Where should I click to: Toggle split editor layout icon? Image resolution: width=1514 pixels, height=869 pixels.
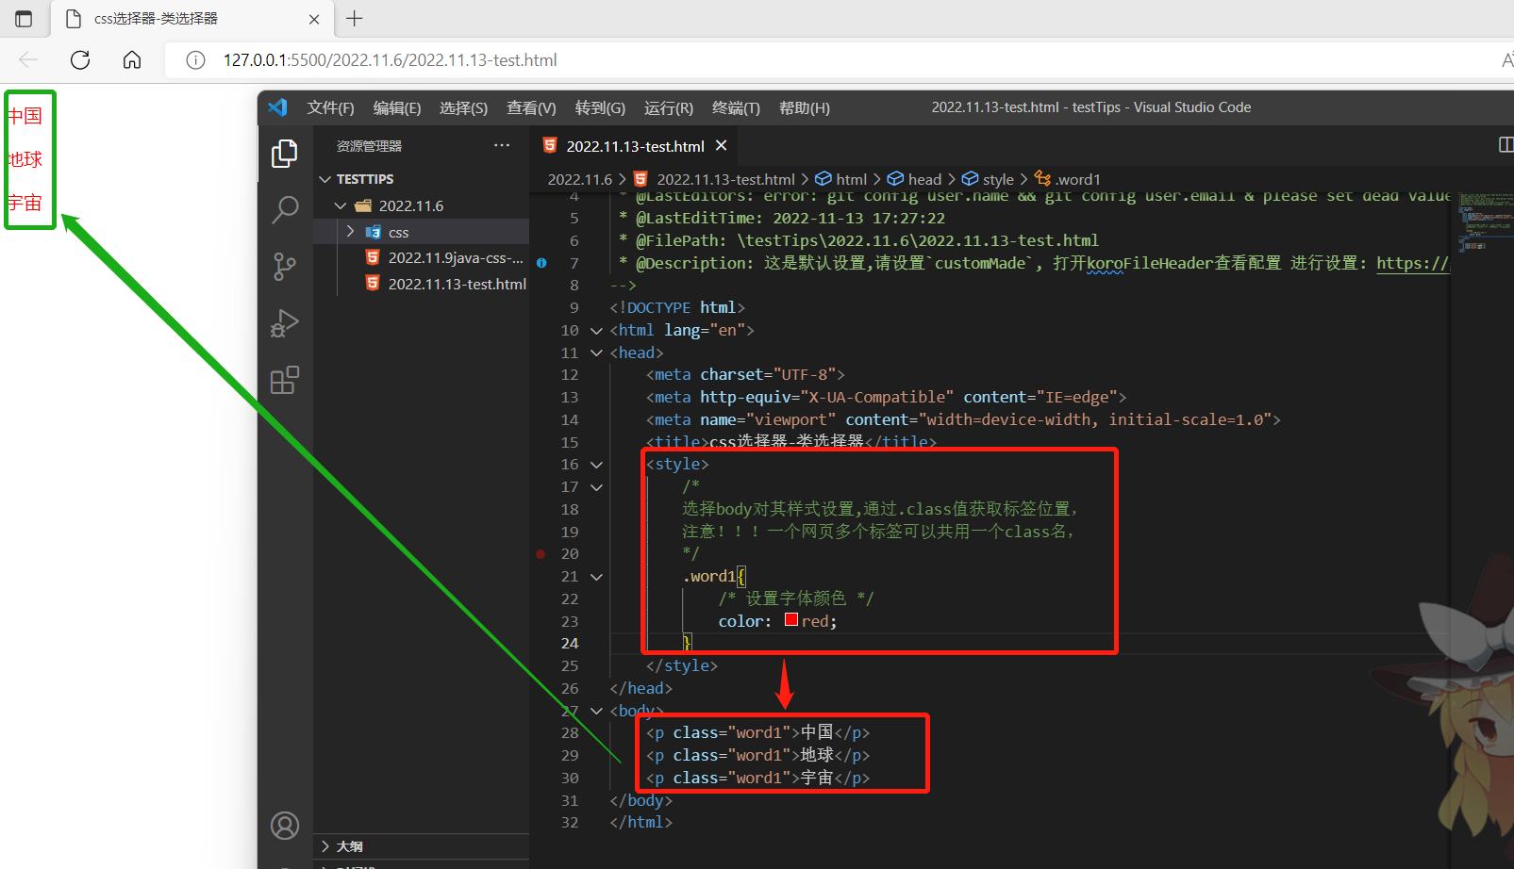[1506, 145]
